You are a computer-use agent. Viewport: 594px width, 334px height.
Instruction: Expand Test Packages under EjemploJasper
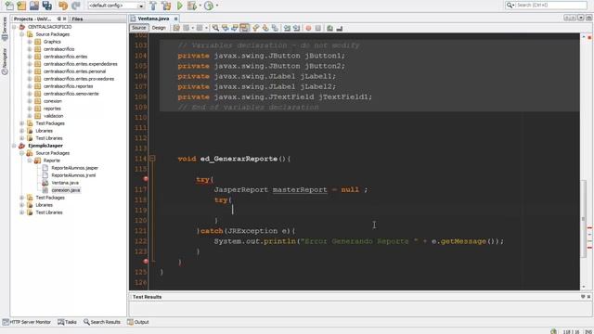[22, 198]
